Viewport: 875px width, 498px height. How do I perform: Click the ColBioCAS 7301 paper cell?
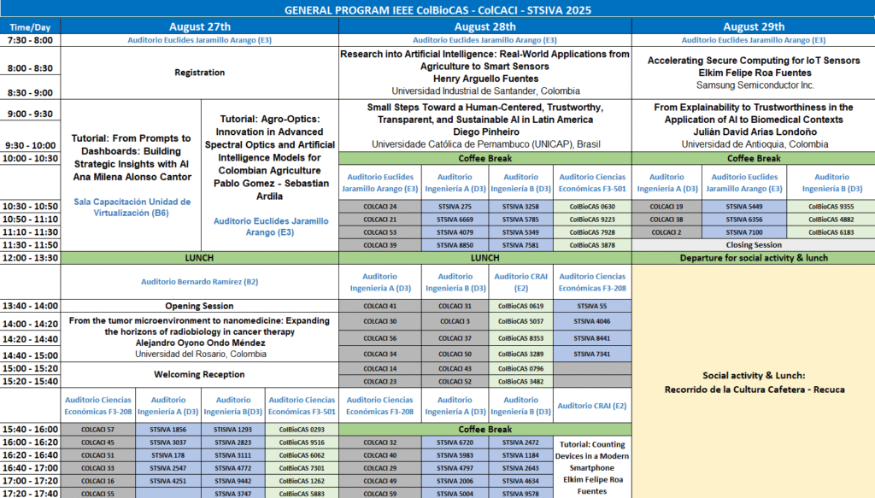302,468
